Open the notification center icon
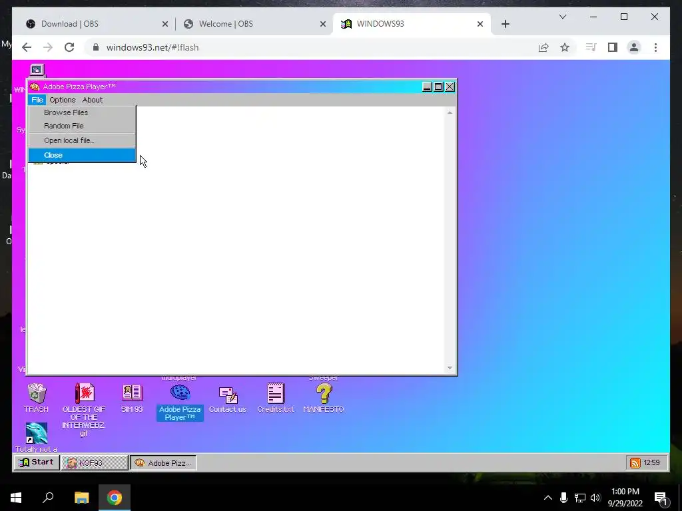The height and width of the screenshot is (511, 682). click(x=661, y=498)
